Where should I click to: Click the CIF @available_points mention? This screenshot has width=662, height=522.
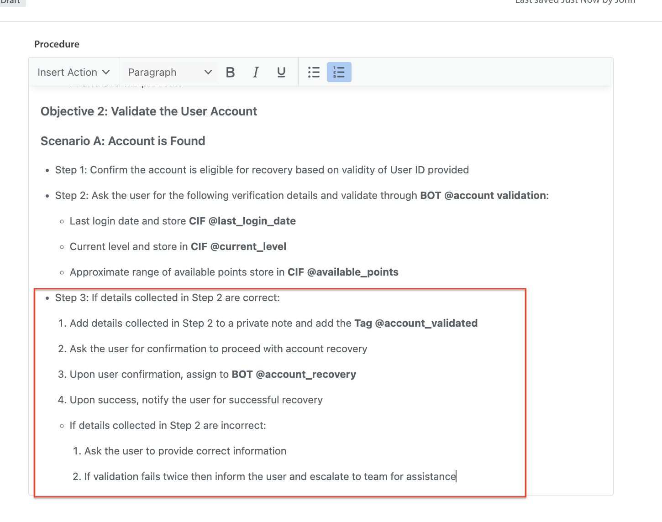[342, 272]
